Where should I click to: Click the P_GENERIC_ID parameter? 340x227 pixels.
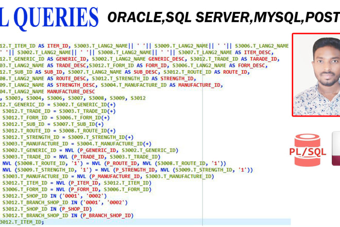click(x=98, y=150)
